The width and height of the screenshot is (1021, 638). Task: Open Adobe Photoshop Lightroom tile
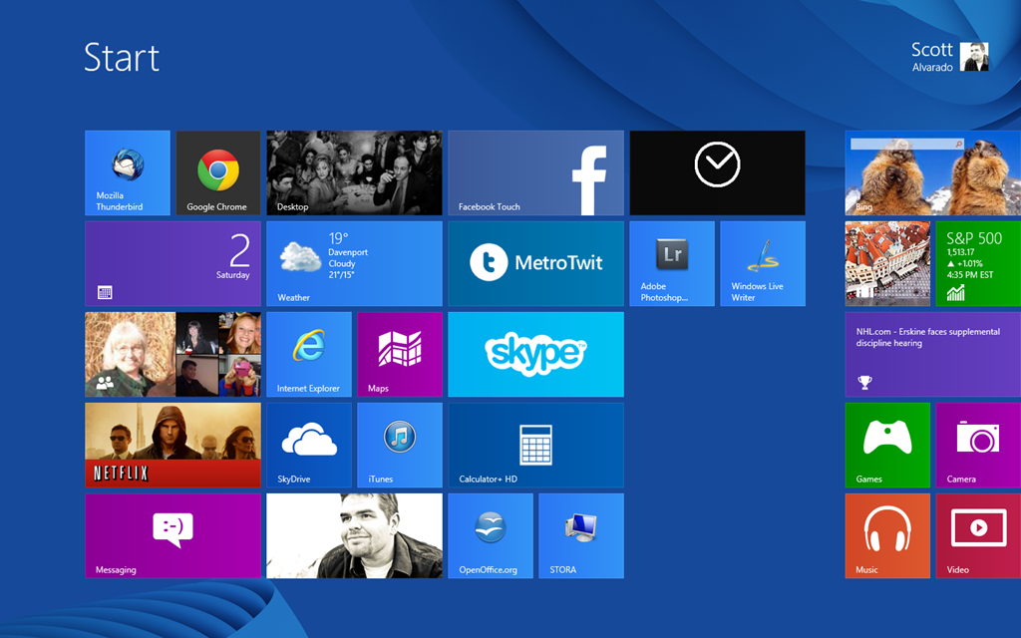(672, 263)
